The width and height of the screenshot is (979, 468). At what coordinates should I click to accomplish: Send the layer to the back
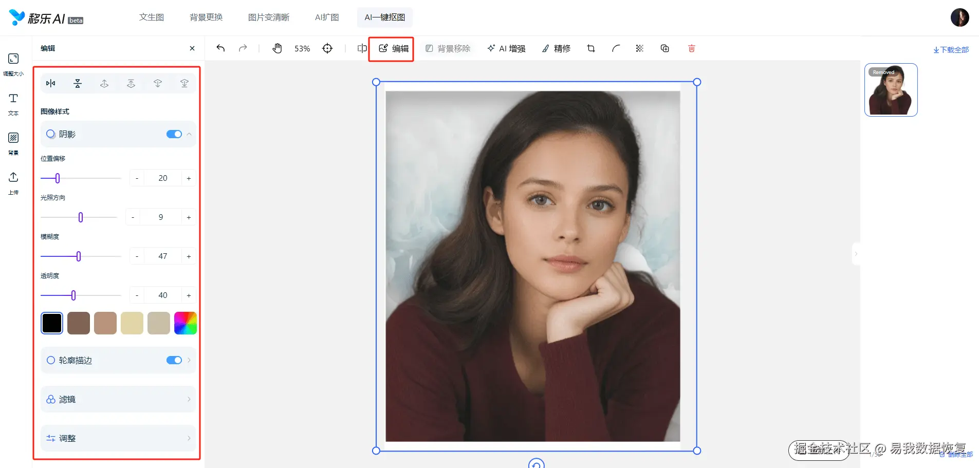pyautogui.click(x=184, y=83)
